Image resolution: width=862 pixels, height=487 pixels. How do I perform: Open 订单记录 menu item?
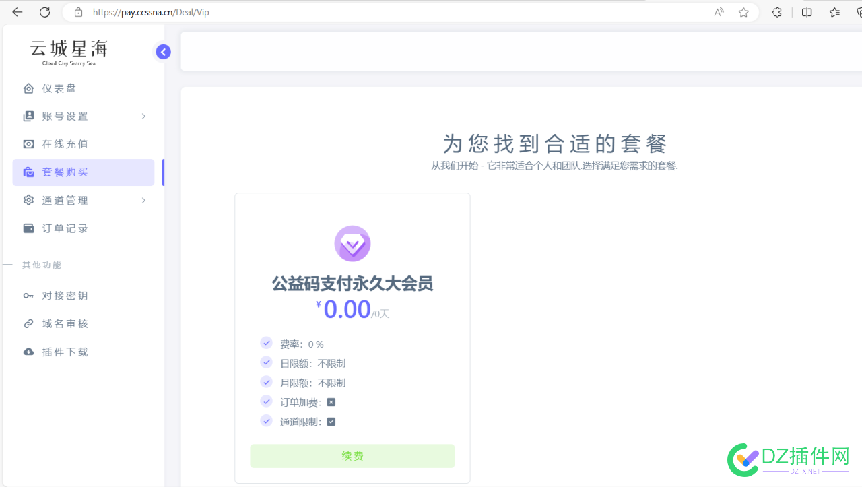[x=84, y=228]
